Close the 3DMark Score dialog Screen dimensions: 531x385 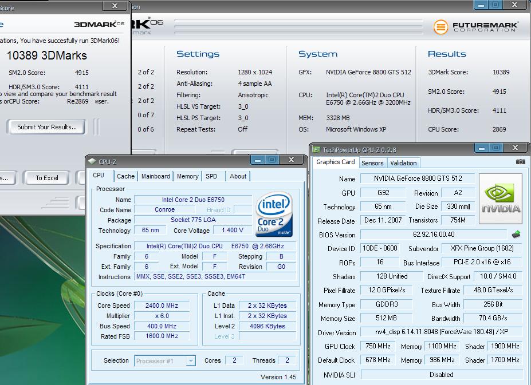point(115,6)
